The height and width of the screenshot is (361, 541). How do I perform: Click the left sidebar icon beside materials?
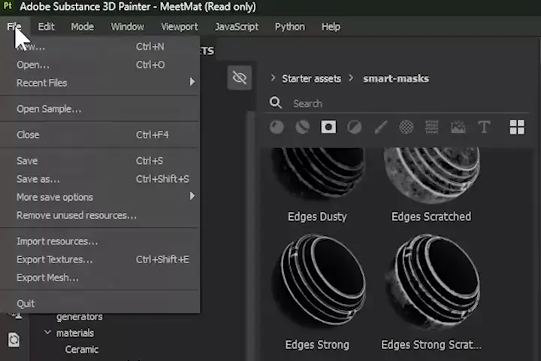pyautogui.click(x=14, y=340)
